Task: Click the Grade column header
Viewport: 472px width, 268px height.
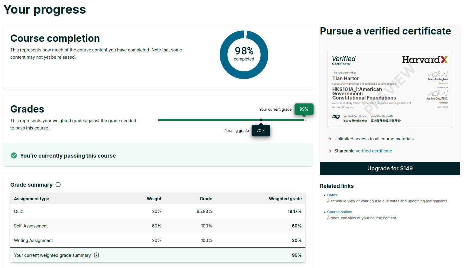Action: tap(206, 199)
